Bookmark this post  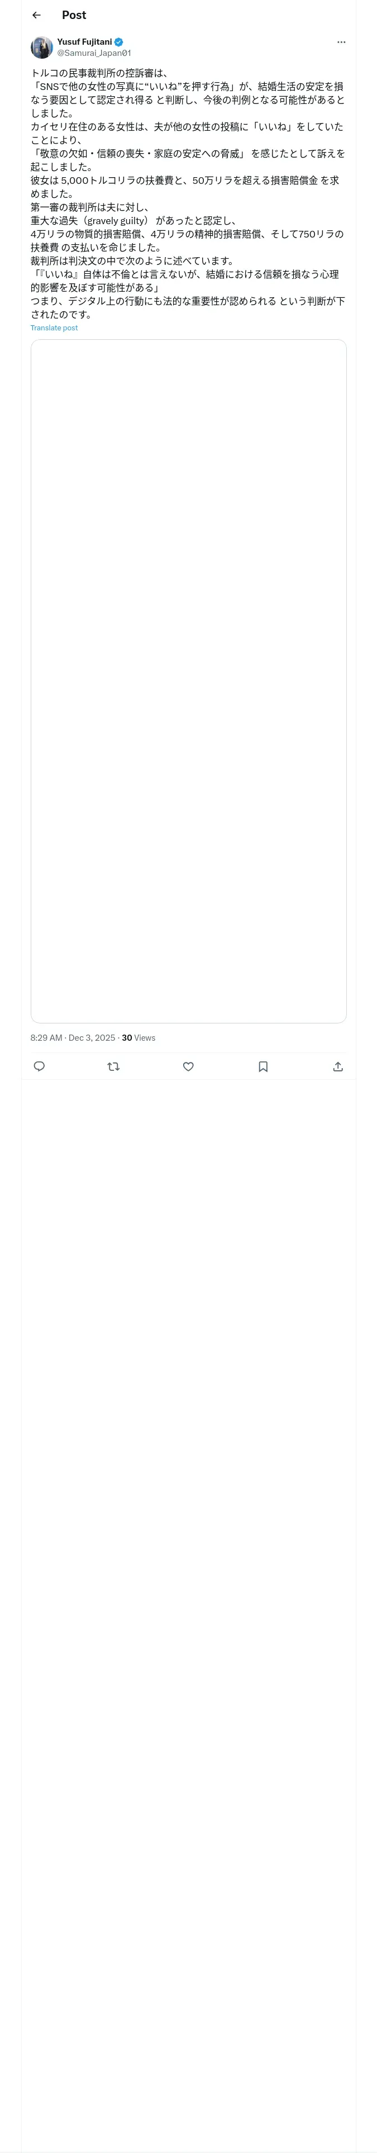[x=263, y=1066]
